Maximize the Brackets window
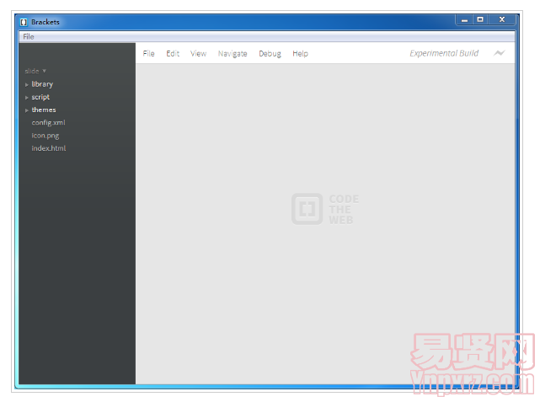The width and height of the screenshot is (540, 402). tap(480, 20)
